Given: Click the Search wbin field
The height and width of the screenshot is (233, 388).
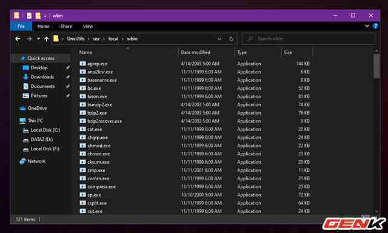Looking at the screenshot, I should click(309, 39).
